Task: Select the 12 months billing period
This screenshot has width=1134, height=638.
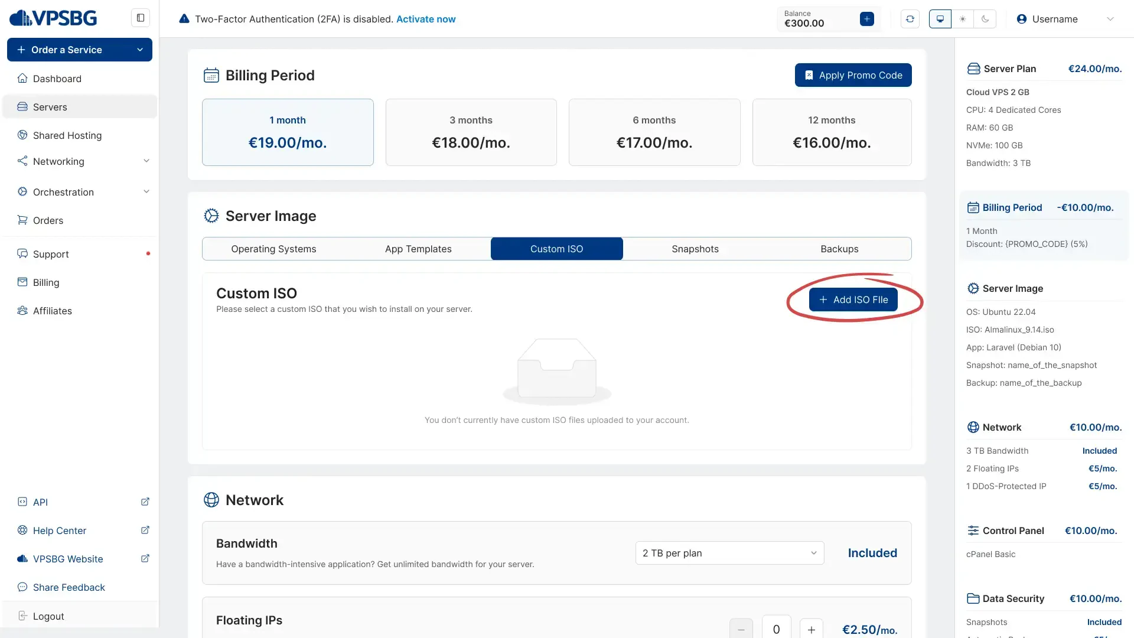Action: tap(832, 132)
